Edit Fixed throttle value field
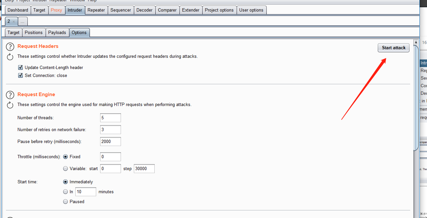Viewport: 427px width, 218px height. (110, 157)
